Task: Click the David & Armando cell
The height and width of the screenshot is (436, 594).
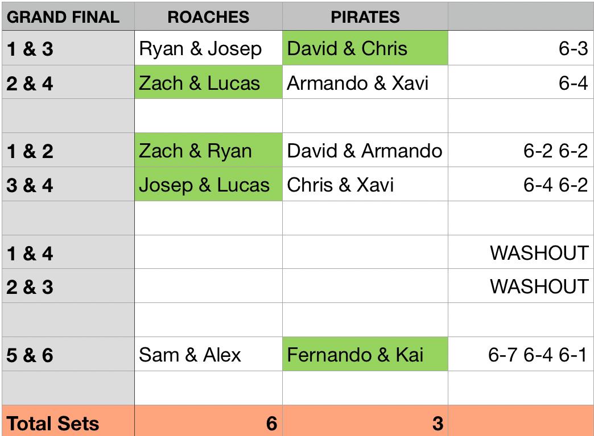Action: (365, 151)
